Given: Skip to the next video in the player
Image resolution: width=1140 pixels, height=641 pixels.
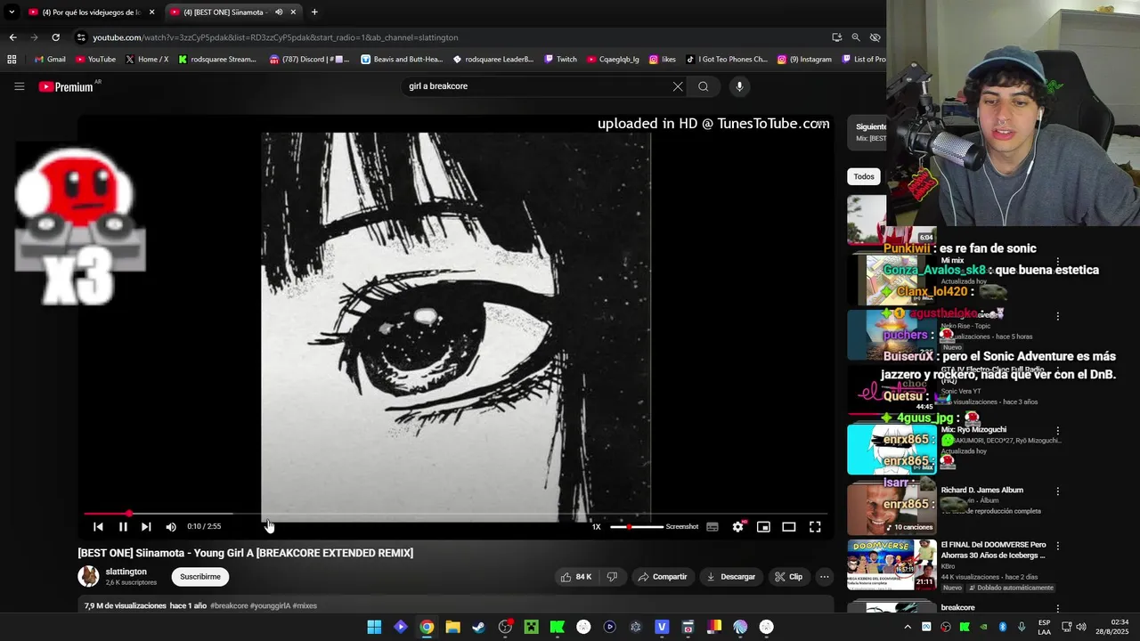Looking at the screenshot, I should click(x=146, y=526).
